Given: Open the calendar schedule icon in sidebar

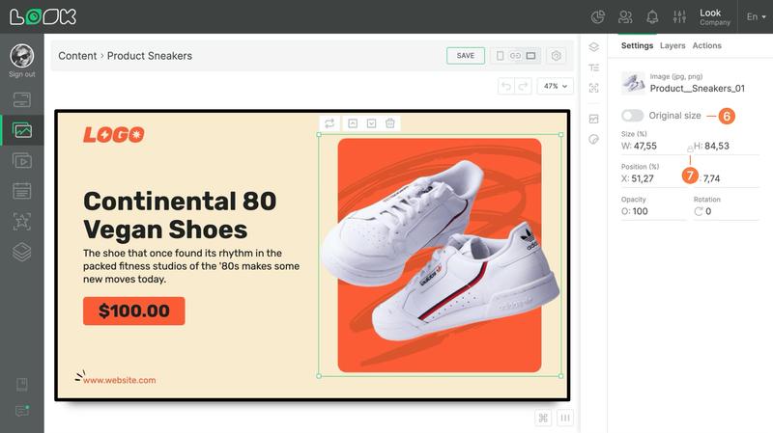Looking at the screenshot, I should point(21,190).
